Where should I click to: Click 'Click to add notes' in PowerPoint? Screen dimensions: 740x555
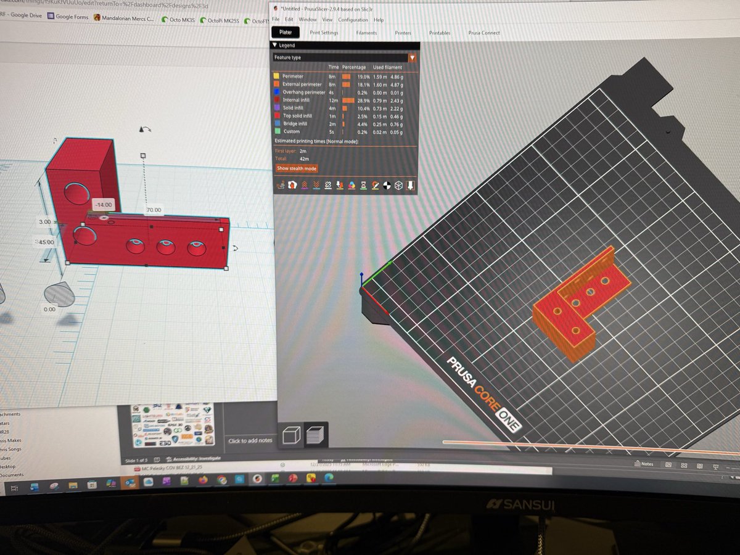250,440
